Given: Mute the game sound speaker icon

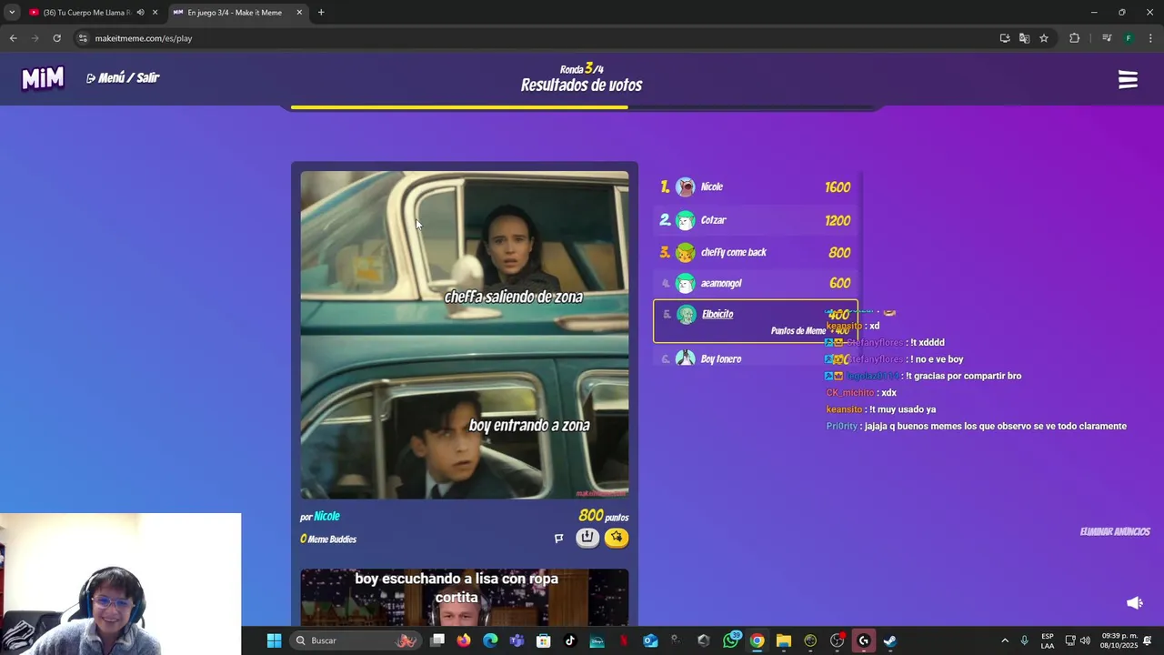Looking at the screenshot, I should [x=1134, y=603].
